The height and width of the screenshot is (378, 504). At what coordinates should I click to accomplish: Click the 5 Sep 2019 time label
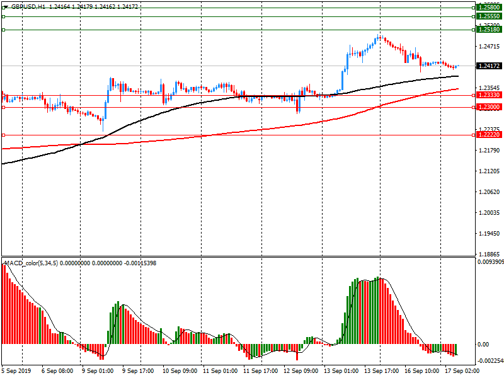tap(16, 371)
